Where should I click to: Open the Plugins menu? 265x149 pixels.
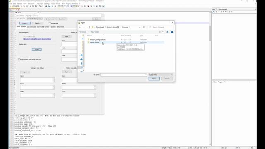68,4
